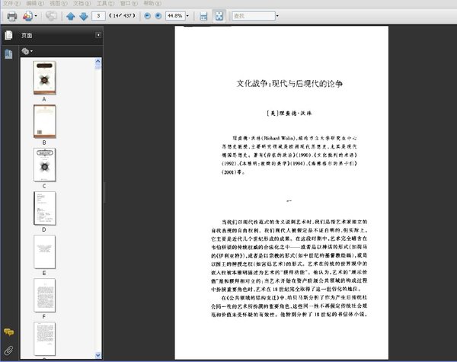Zoom out with the minus button

click(148, 16)
